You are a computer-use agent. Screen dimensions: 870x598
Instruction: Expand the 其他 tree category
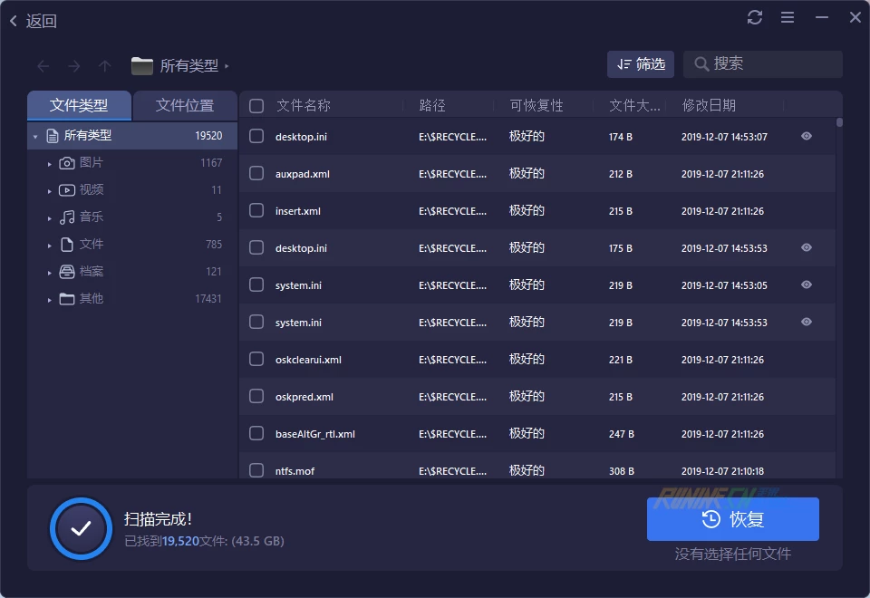click(x=50, y=299)
